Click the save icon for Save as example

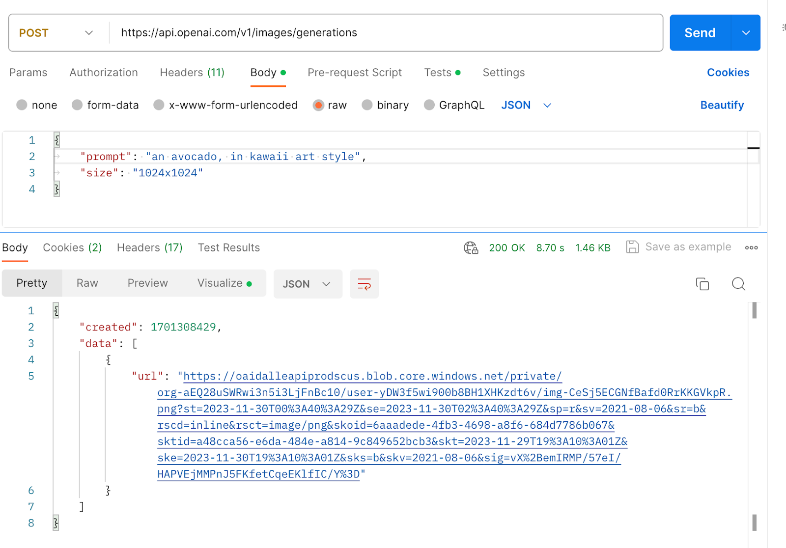[632, 247]
